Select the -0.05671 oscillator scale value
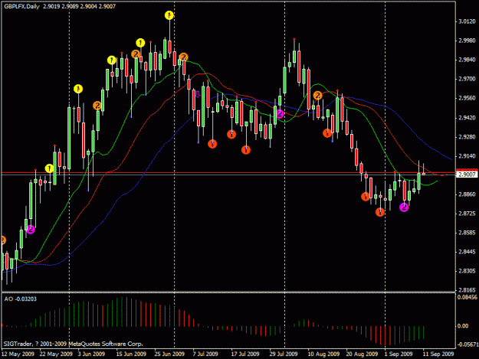Image resolution: width=479 pixels, height=359 pixels. 468,344
